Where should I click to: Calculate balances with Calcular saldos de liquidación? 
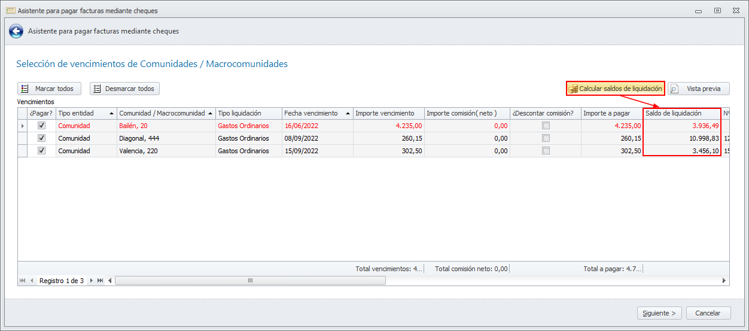[x=616, y=89]
